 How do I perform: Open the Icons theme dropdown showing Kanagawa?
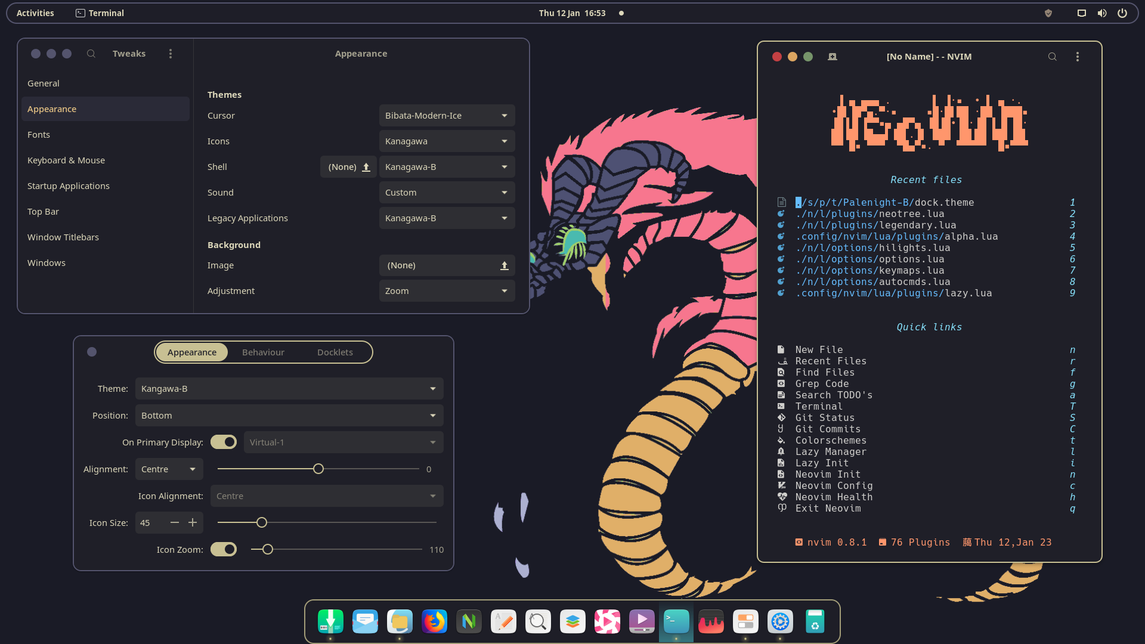point(447,141)
